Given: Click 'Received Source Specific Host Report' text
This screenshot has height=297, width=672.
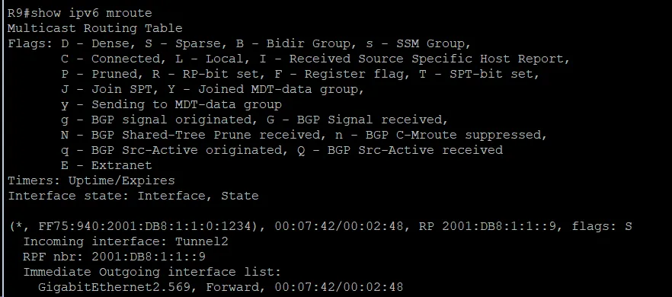Looking at the screenshot, I should (x=429, y=59).
